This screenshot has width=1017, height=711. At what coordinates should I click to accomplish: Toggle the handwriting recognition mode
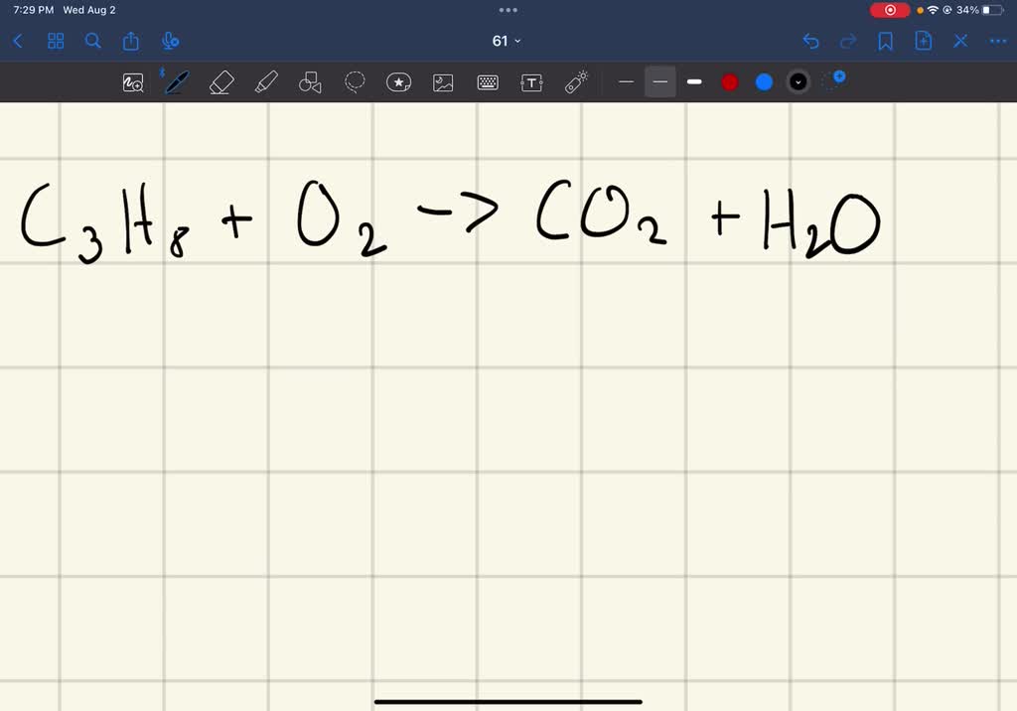tap(132, 81)
